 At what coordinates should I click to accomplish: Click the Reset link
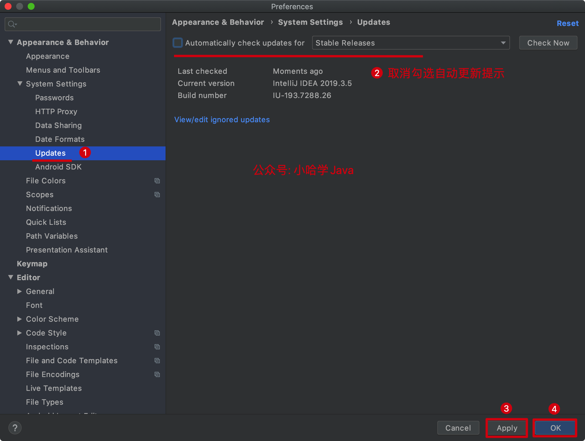567,23
